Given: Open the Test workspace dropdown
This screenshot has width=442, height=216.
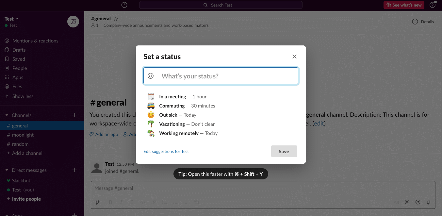Looking at the screenshot, I should tap(11, 19).
